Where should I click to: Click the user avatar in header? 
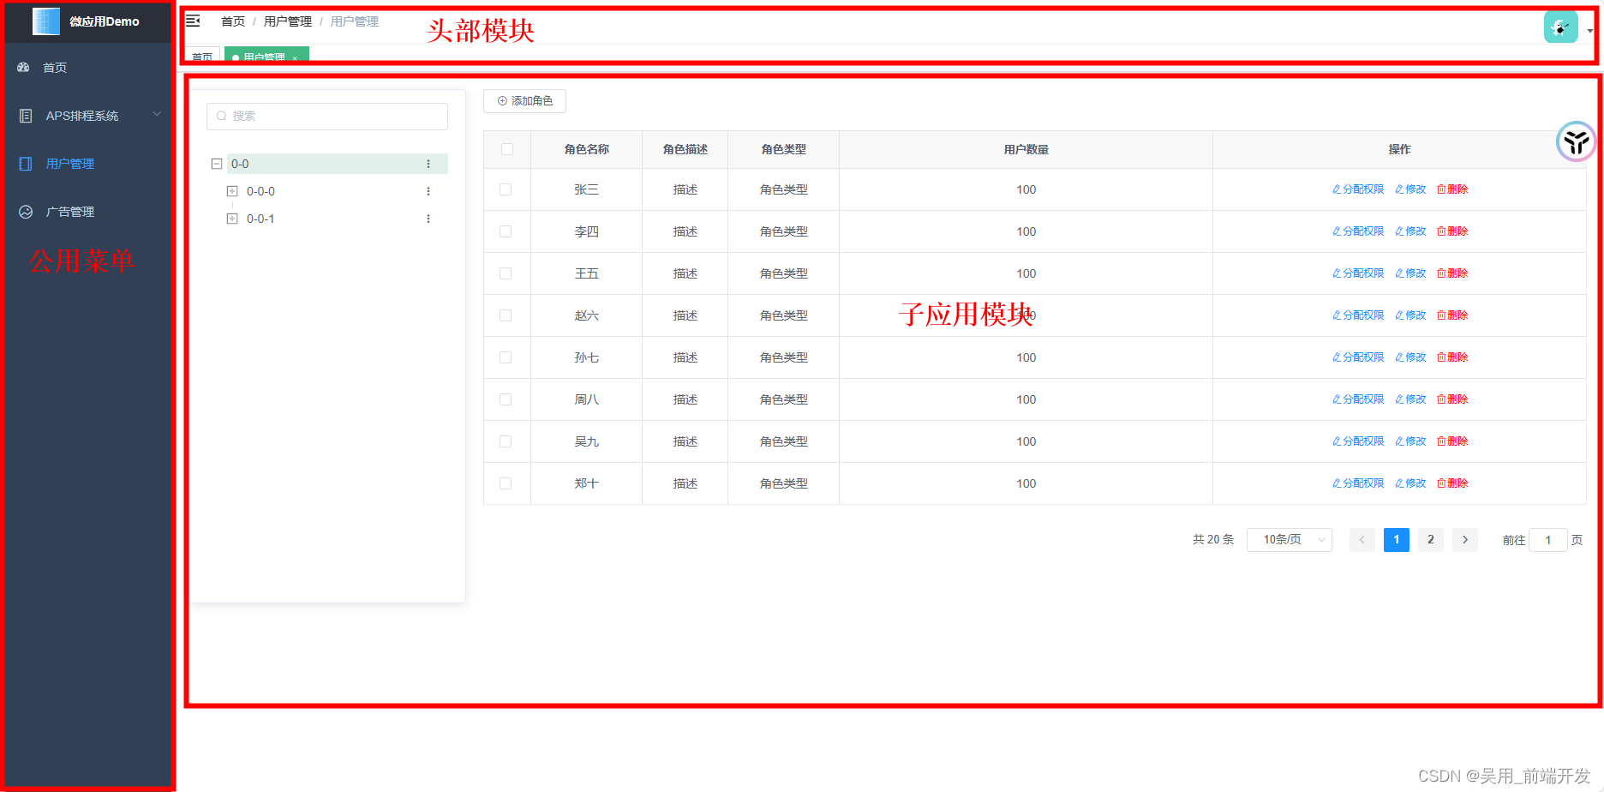[1560, 27]
